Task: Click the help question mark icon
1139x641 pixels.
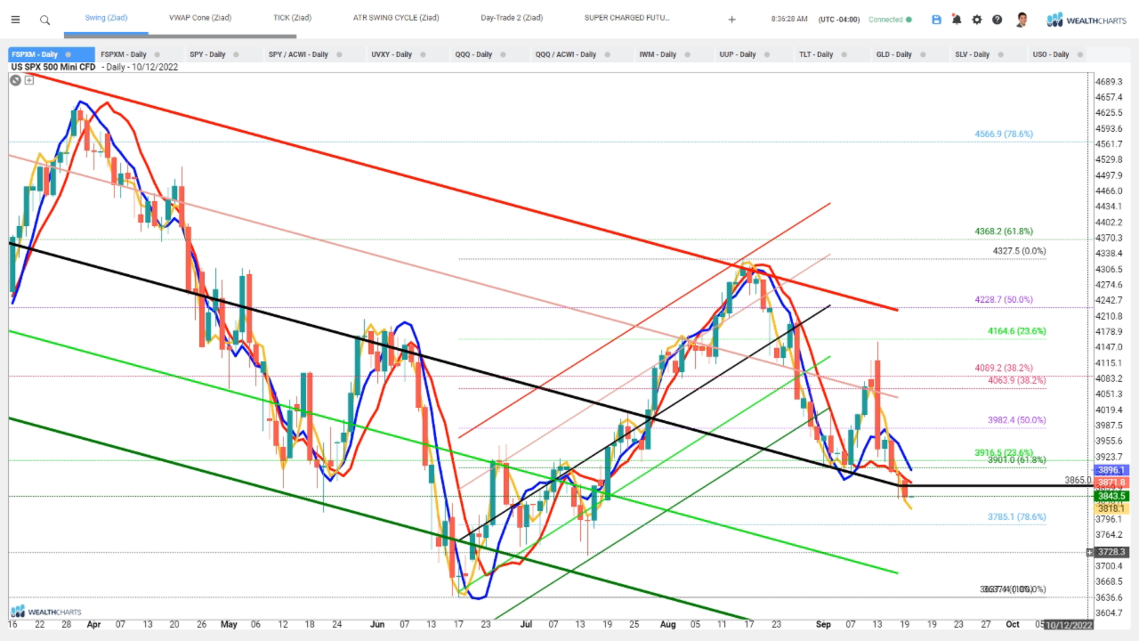Action: 997,20
